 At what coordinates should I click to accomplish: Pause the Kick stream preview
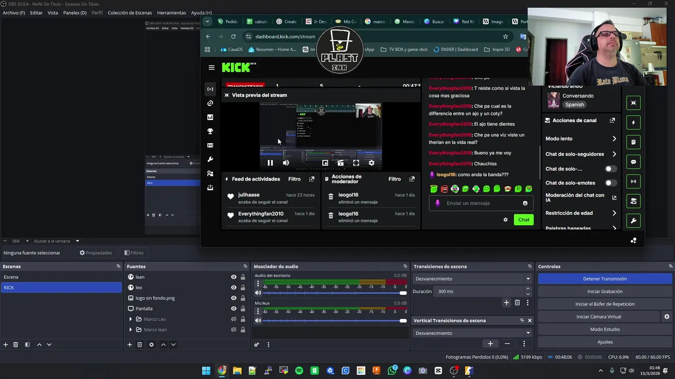point(270,163)
